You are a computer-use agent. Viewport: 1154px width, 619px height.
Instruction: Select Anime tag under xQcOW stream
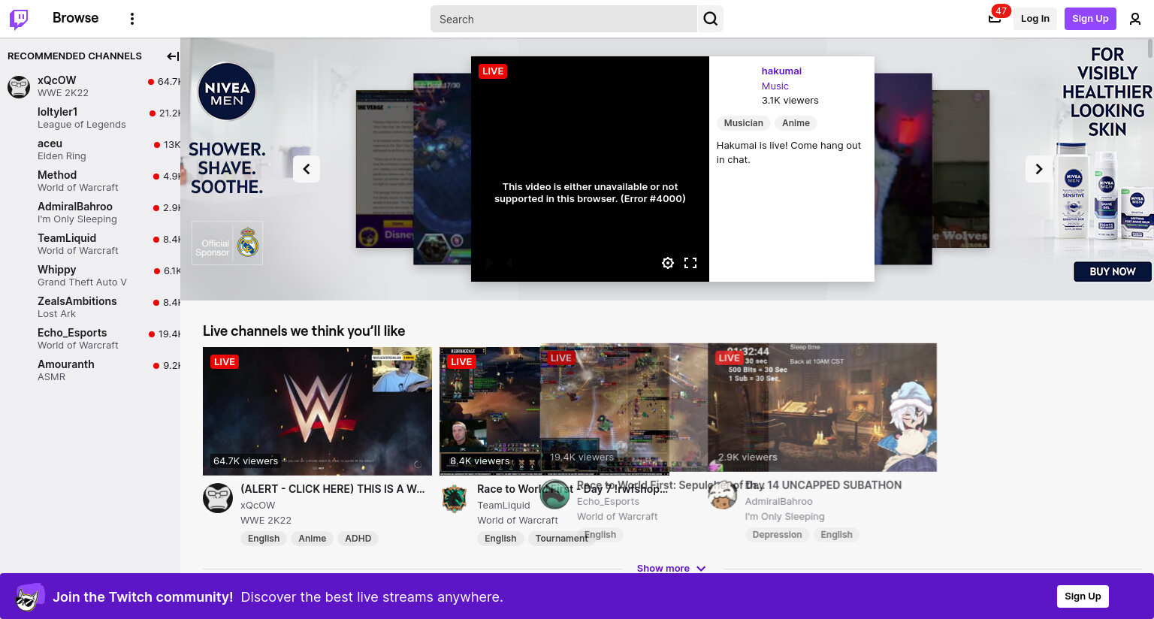pyautogui.click(x=313, y=539)
